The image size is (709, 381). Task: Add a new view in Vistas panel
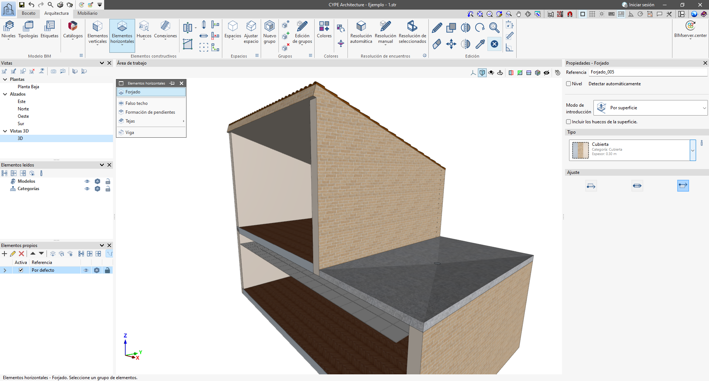click(x=4, y=71)
